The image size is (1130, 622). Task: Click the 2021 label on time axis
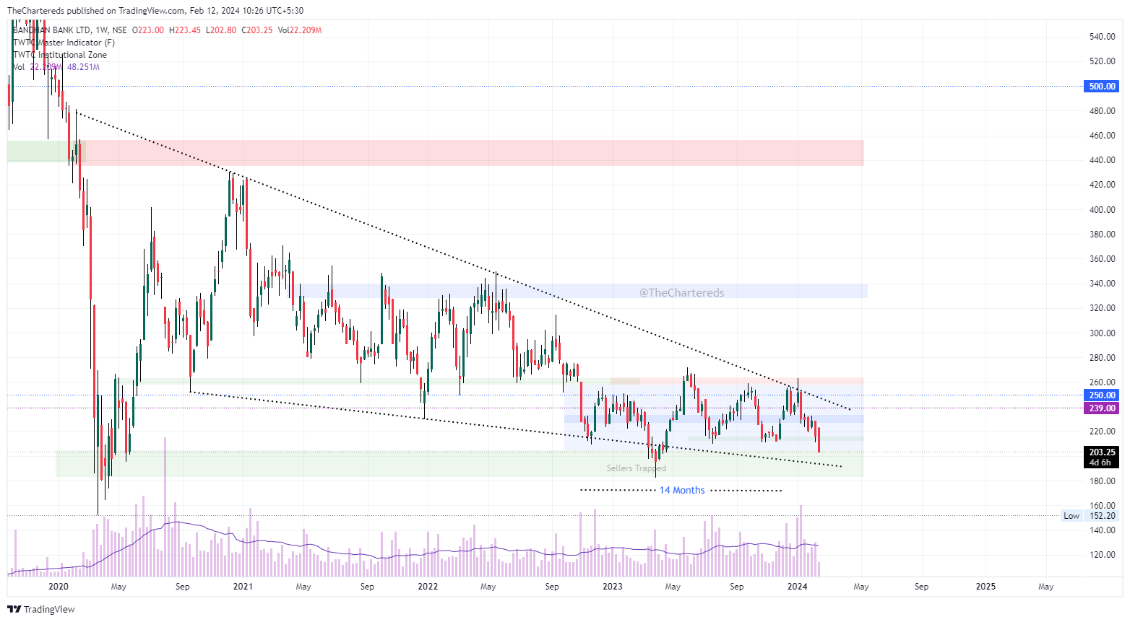coord(243,587)
